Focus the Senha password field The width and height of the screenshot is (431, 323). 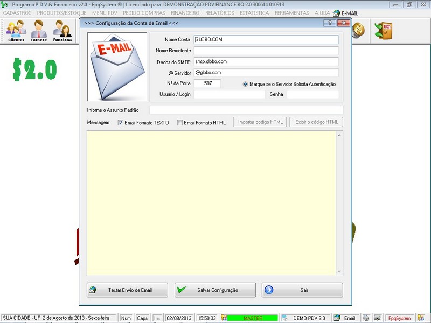click(x=313, y=94)
